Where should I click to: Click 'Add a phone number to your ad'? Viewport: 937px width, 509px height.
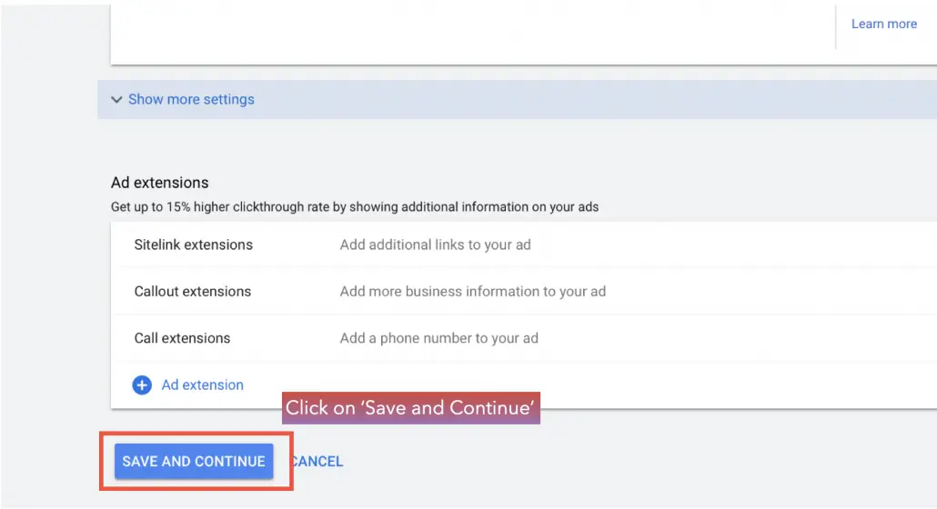tap(438, 338)
